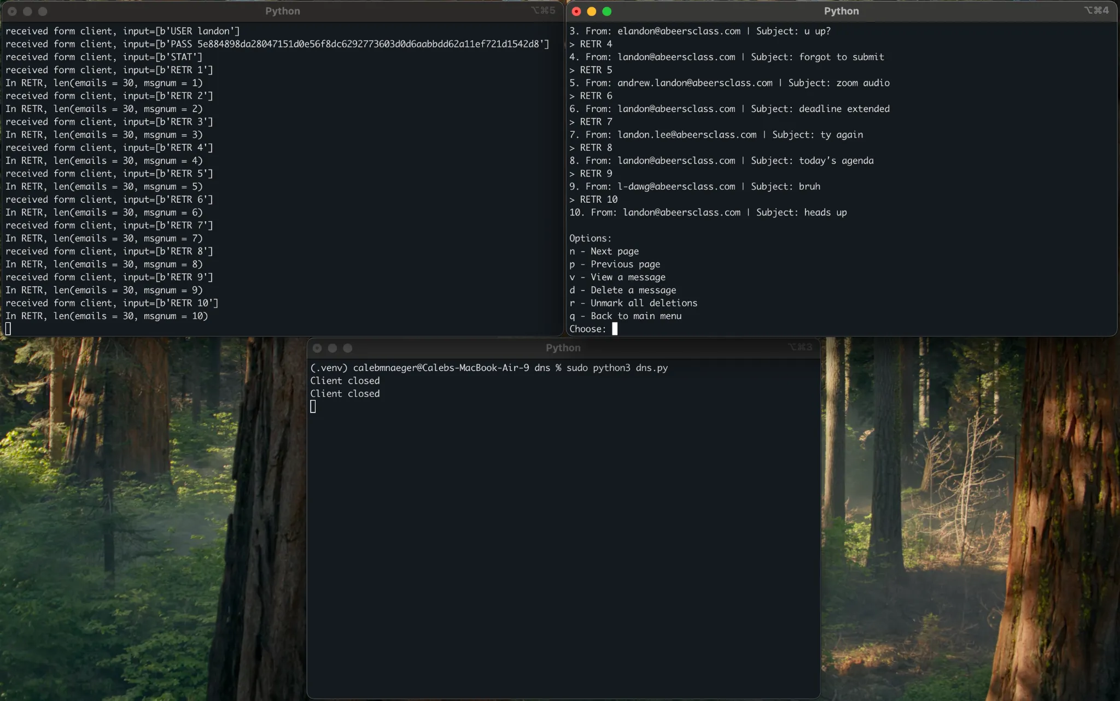Viewport: 1120px width, 701px height.
Task: Click message 4 'forgot to submit' line
Action: click(x=726, y=57)
